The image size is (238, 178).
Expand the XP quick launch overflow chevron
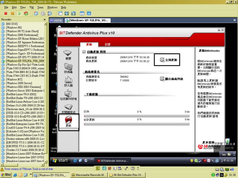pyautogui.click(x=91, y=159)
